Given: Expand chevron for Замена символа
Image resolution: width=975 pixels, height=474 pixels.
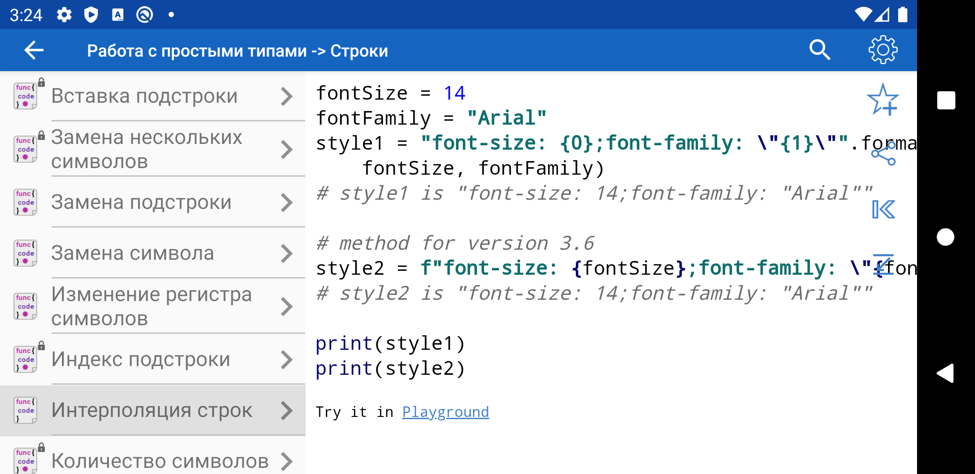Looking at the screenshot, I should (286, 253).
